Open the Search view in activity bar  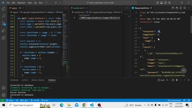pyautogui.click(x=4, y=16)
